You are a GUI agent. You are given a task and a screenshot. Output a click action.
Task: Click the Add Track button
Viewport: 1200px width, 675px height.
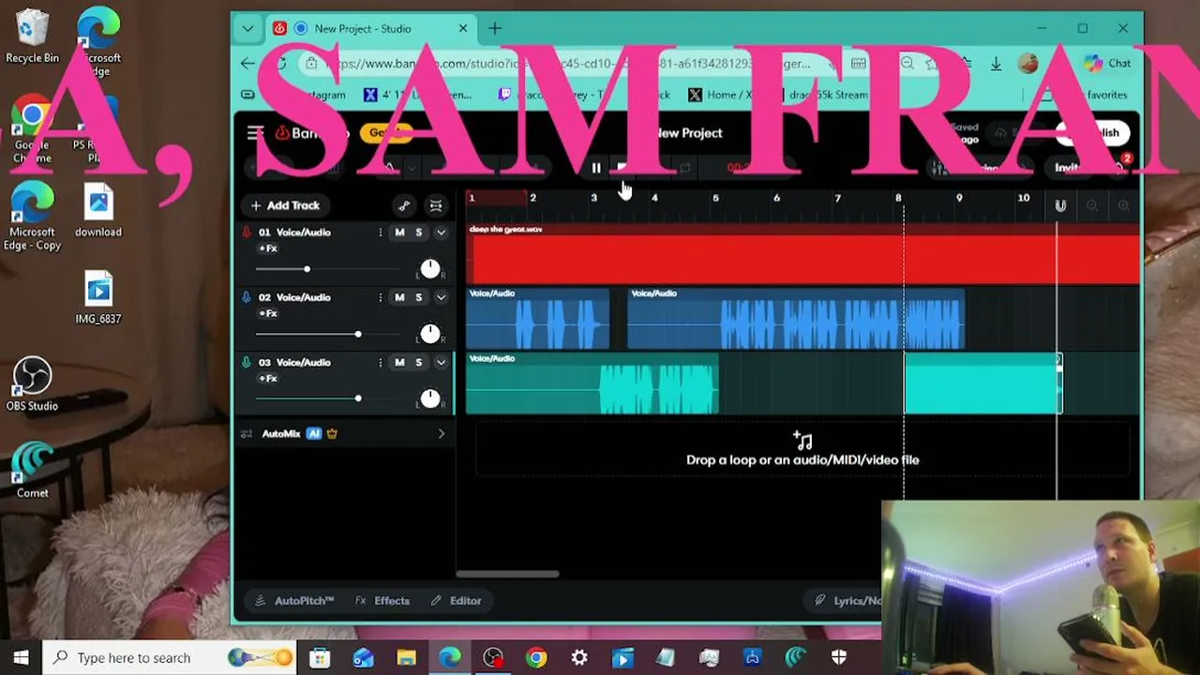point(285,205)
